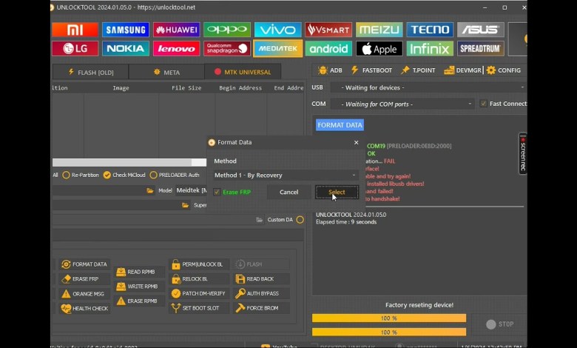Image resolution: width=577 pixels, height=348 pixels.
Task: Click the READ BACK button
Action: pos(261,279)
